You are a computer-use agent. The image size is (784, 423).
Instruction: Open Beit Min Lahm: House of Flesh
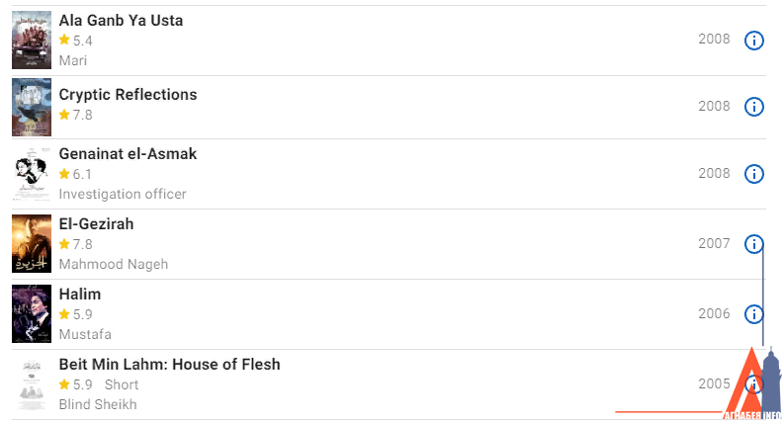(x=169, y=365)
